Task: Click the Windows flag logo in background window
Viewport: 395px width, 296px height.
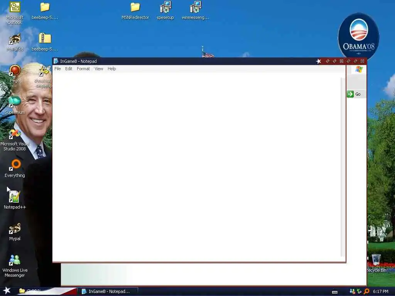Action: (x=359, y=69)
